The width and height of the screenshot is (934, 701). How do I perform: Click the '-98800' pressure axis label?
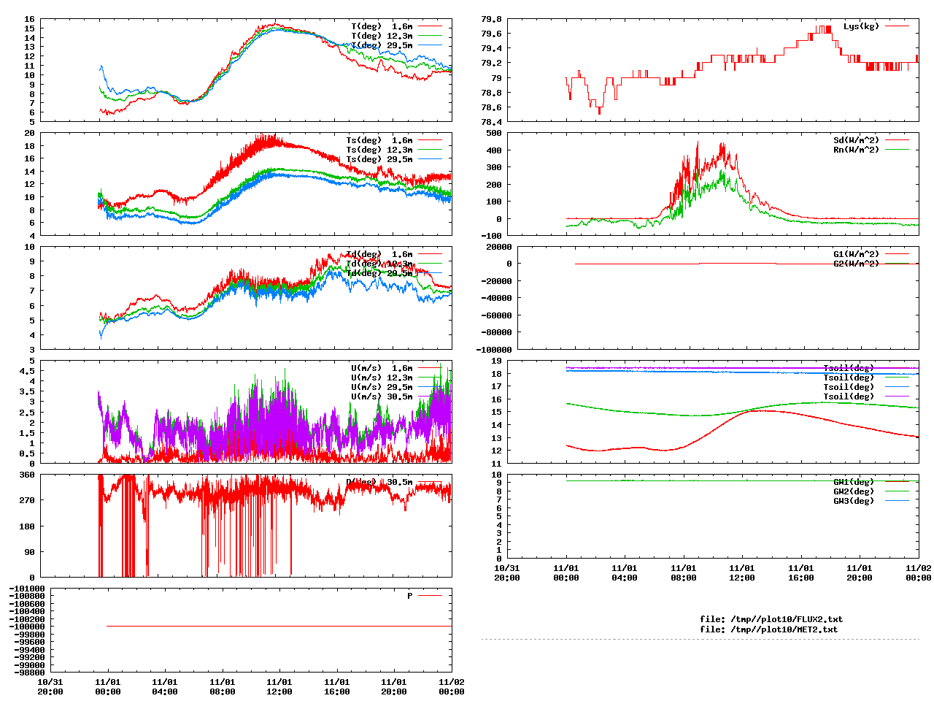click(x=30, y=673)
